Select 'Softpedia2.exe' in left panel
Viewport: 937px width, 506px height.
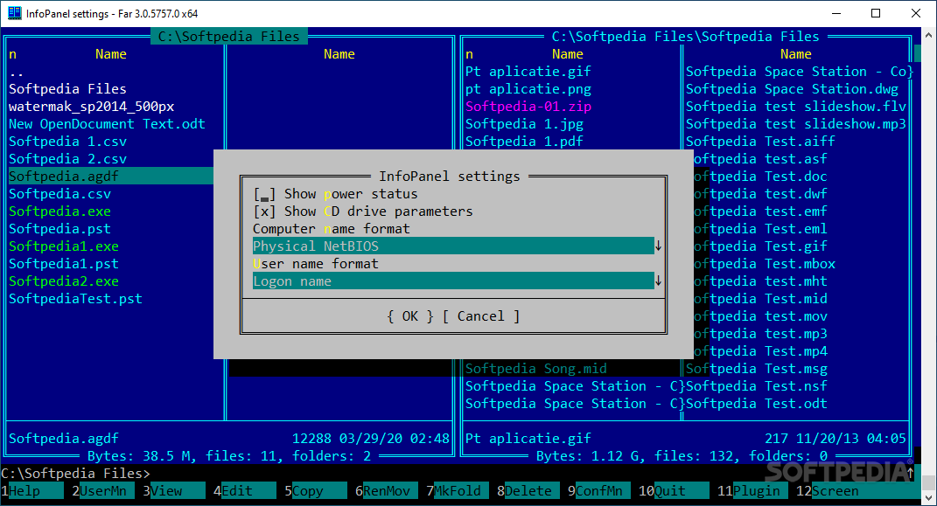pos(63,281)
